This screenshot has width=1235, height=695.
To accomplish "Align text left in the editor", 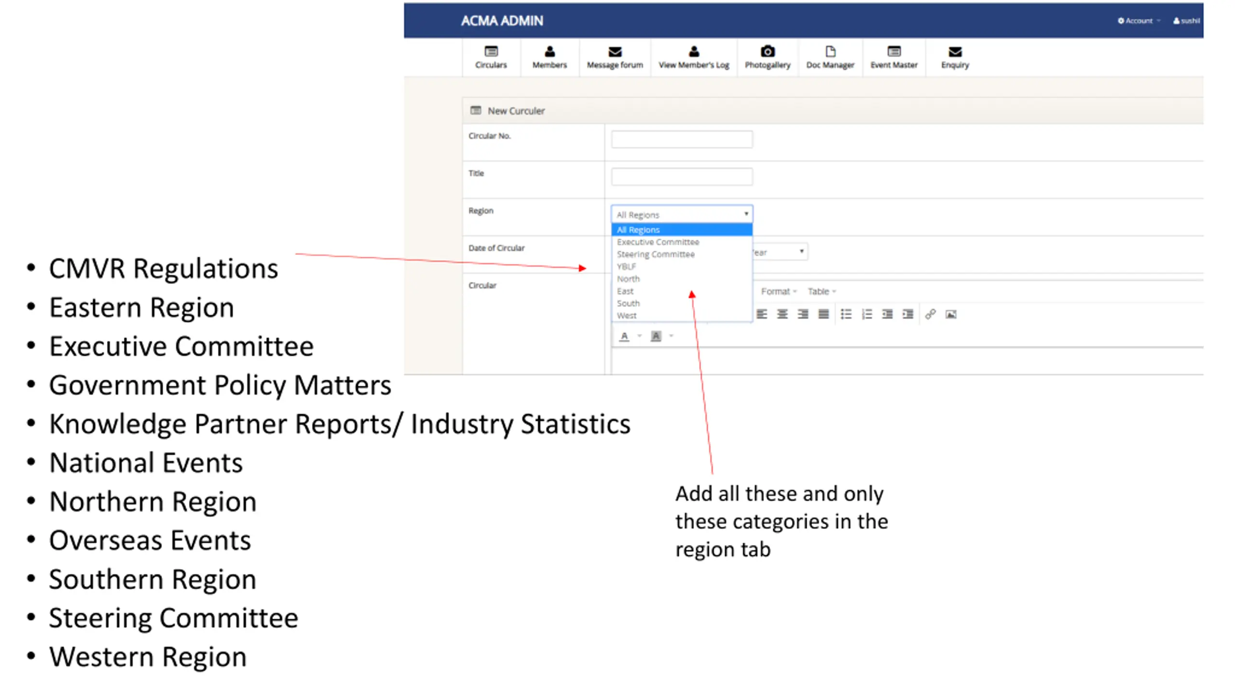I will (x=762, y=314).
